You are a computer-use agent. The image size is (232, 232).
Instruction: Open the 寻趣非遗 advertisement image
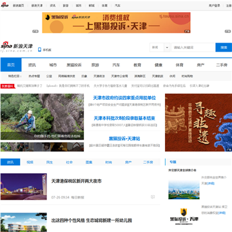tap(198, 122)
